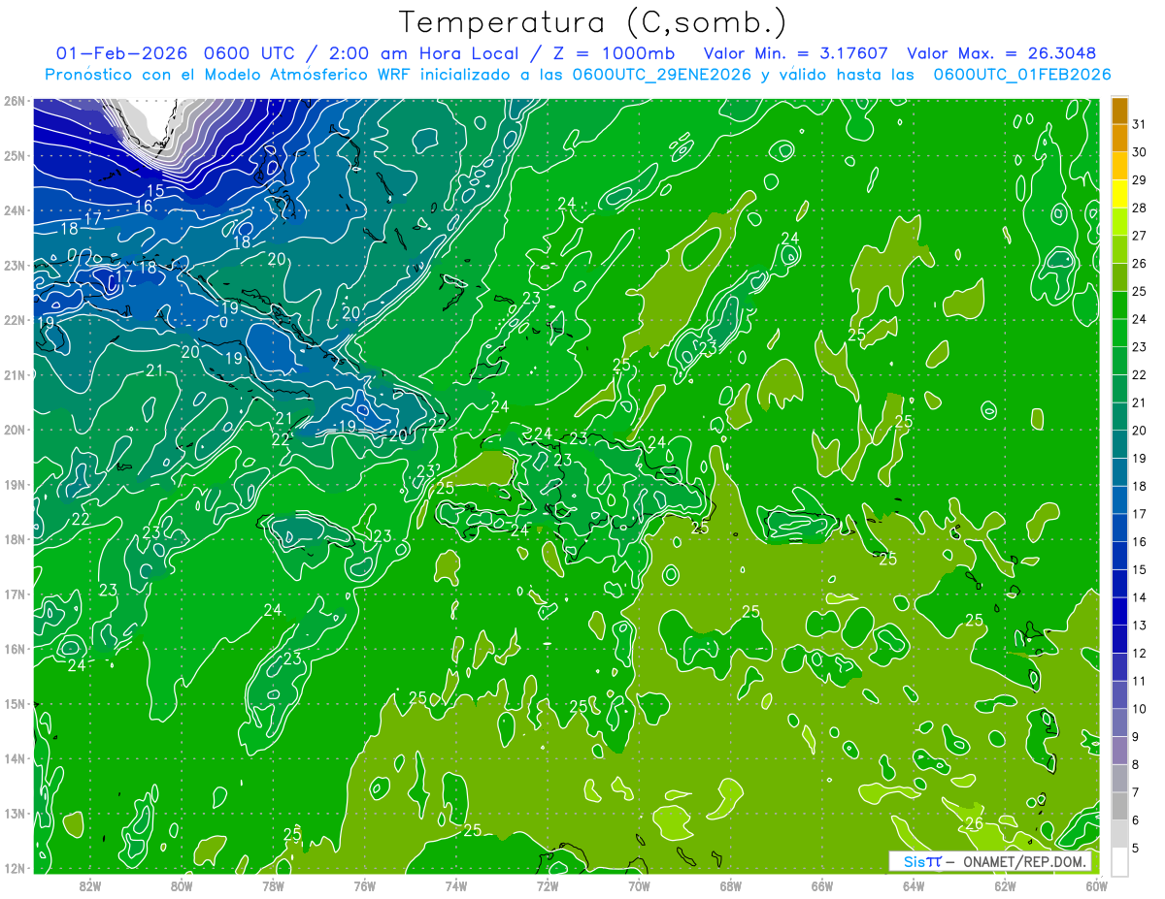This screenshot has width=1165, height=899.
Task: Click the 80W longitude axis label
Action: pyautogui.click(x=182, y=885)
